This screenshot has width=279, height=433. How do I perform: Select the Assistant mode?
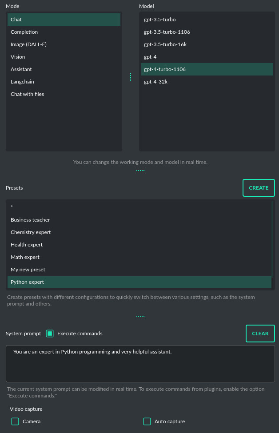(x=21, y=69)
